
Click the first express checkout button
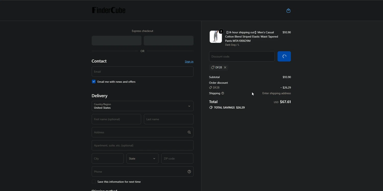pyautogui.click(x=116, y=40)
